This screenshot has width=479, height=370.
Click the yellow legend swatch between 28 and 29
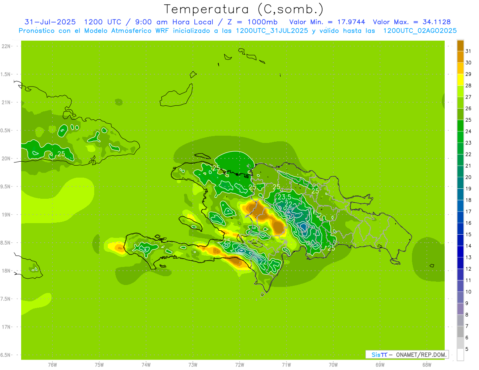[460, 80]
